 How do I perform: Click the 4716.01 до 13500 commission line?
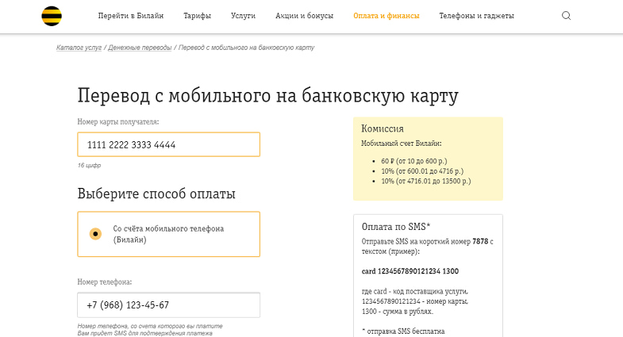(426, 181)
